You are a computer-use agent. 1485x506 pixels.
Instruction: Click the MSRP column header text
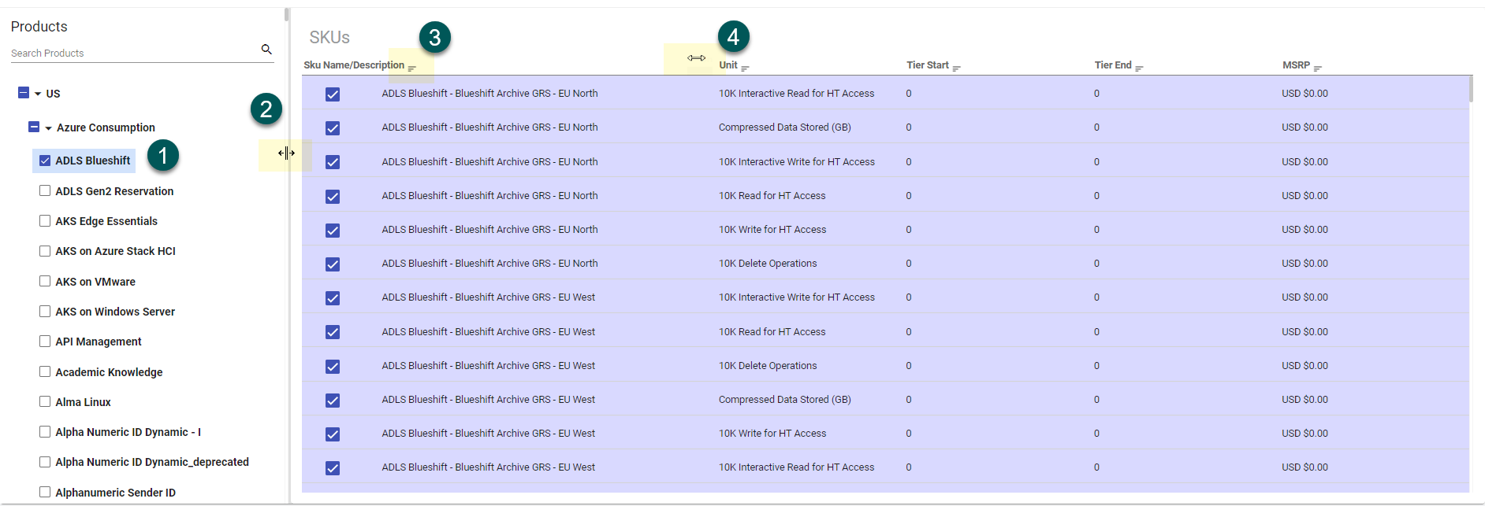pos(1296,65)
